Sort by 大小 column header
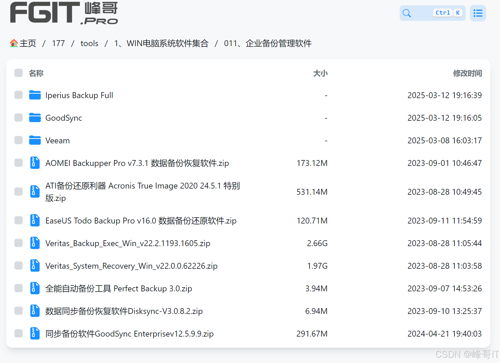500x363 pixels. point(320,73)
